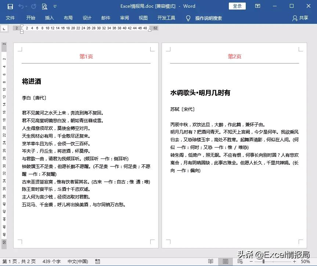The image size is (317, 266).
Task: Click the 50% zoom level
Action: [305, 262]
